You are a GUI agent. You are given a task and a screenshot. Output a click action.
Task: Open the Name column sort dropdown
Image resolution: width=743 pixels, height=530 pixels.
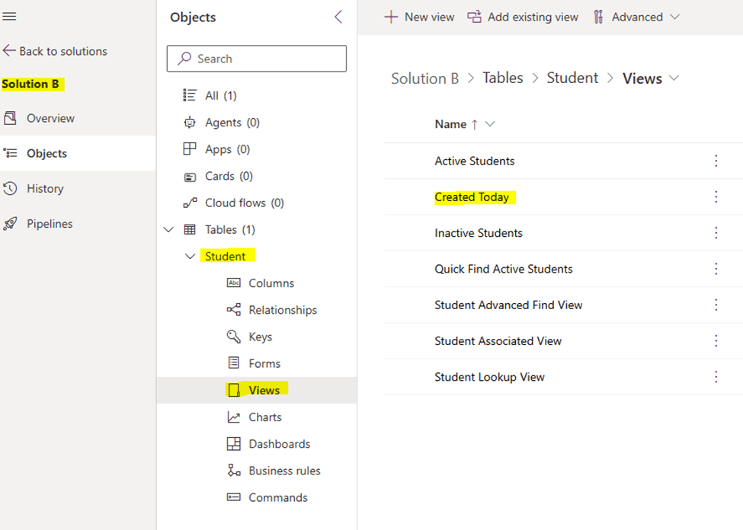(x=490, y=124)
